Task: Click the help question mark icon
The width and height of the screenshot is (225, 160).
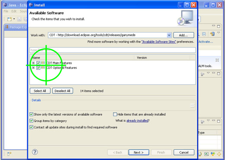Action: 35,152
